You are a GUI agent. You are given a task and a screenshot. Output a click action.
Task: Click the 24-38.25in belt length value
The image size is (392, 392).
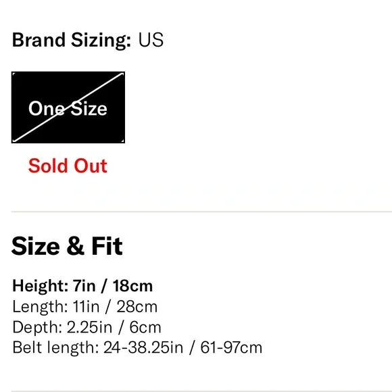(143, 347)
